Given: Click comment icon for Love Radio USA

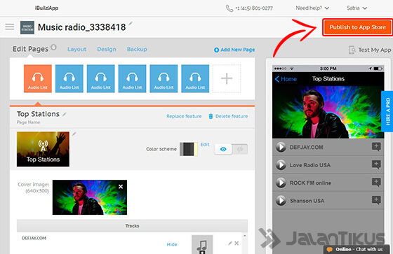Looking at the screenshot, I should [x=376, y=164].
